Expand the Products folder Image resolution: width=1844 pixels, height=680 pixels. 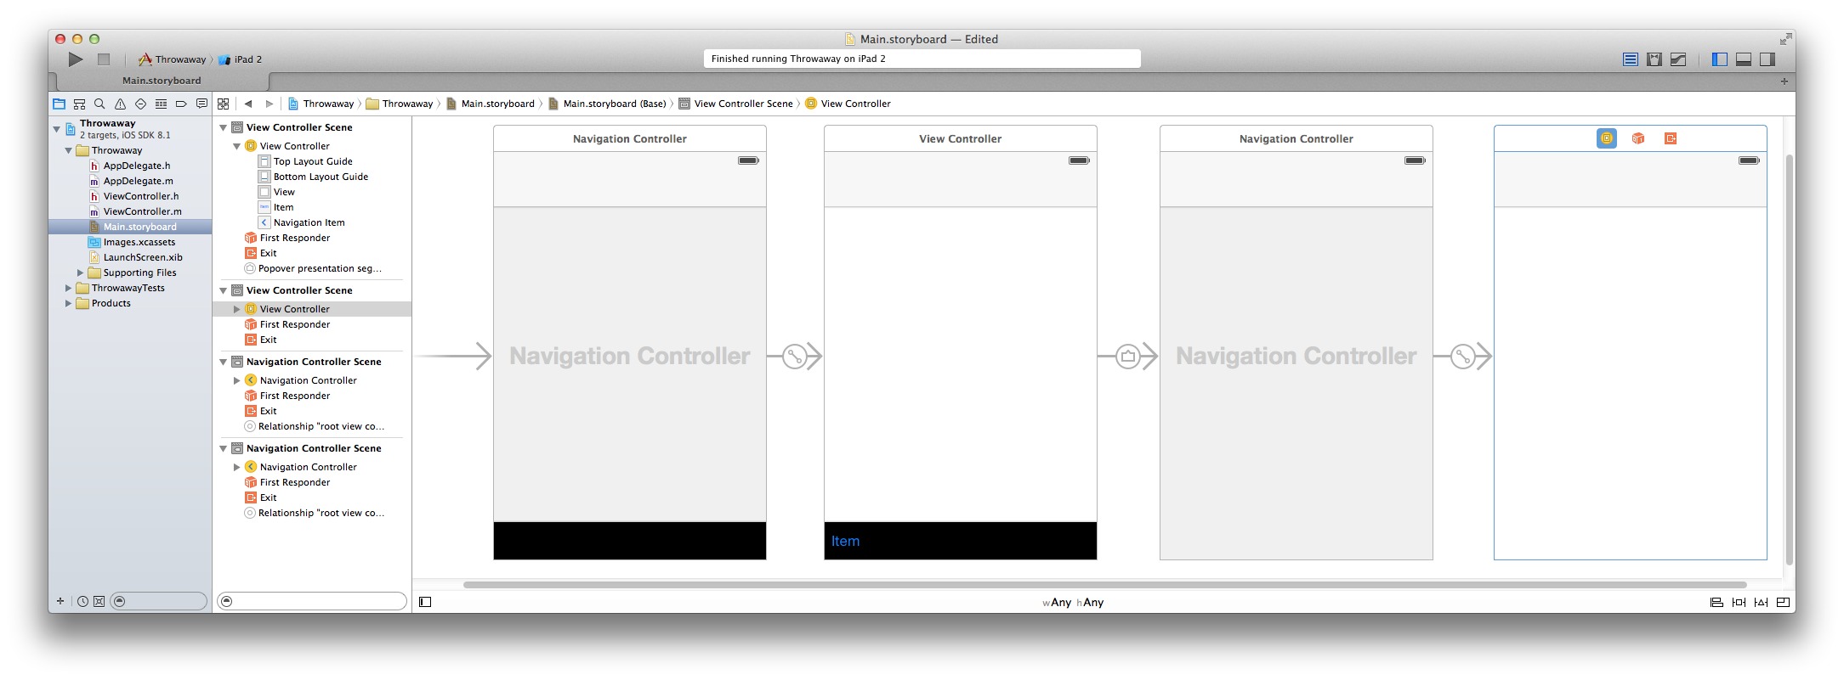click(x=69, y=303)
